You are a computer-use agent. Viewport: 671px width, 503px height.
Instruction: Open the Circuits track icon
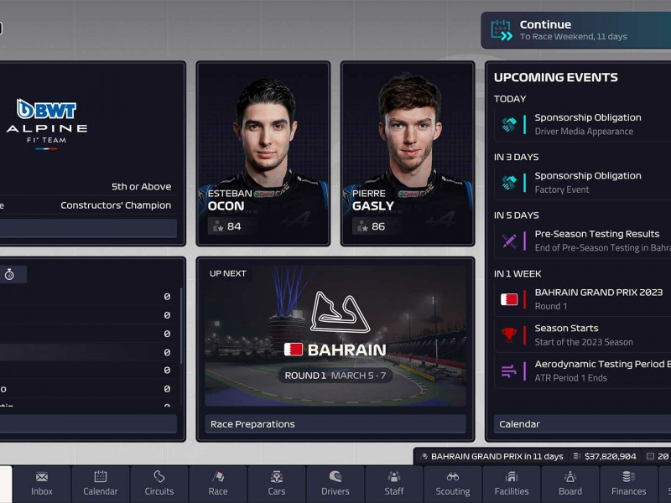click(159, 476)
